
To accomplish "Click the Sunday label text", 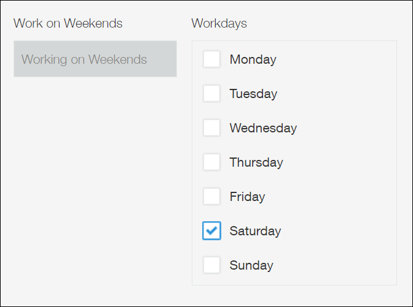I will click(251, 265).
